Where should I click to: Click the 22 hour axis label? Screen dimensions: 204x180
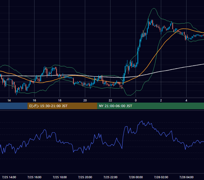click(x=110, y=100)
